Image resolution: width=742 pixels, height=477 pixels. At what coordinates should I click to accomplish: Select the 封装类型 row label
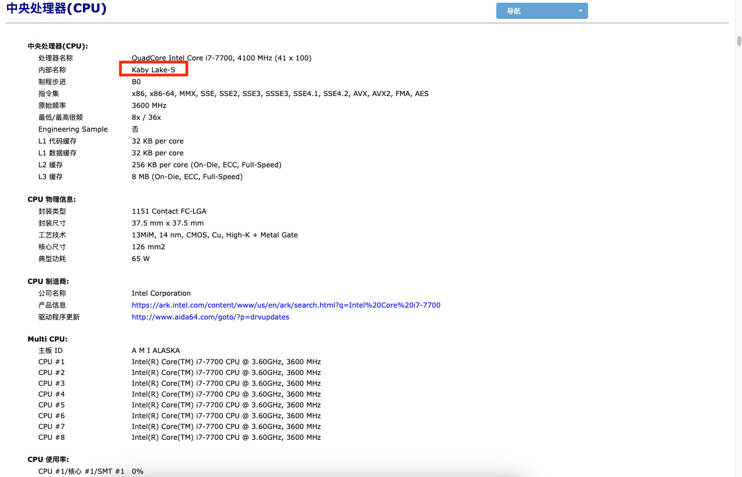click(52, 211)
